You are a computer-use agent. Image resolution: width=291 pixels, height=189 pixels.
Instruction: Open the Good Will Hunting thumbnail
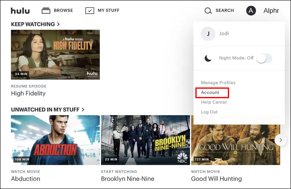(x=236, y=145)
